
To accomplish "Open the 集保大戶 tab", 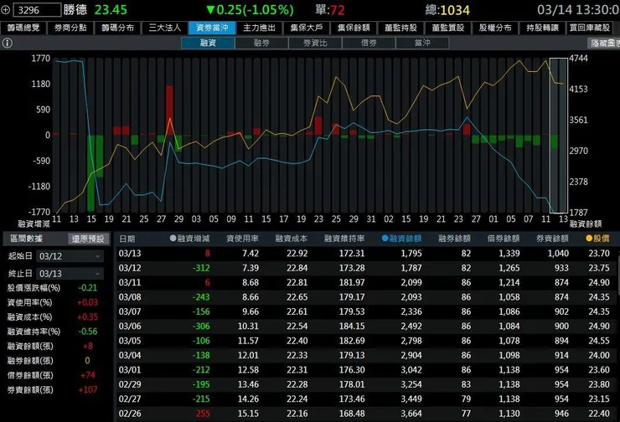I will (307, 28).
